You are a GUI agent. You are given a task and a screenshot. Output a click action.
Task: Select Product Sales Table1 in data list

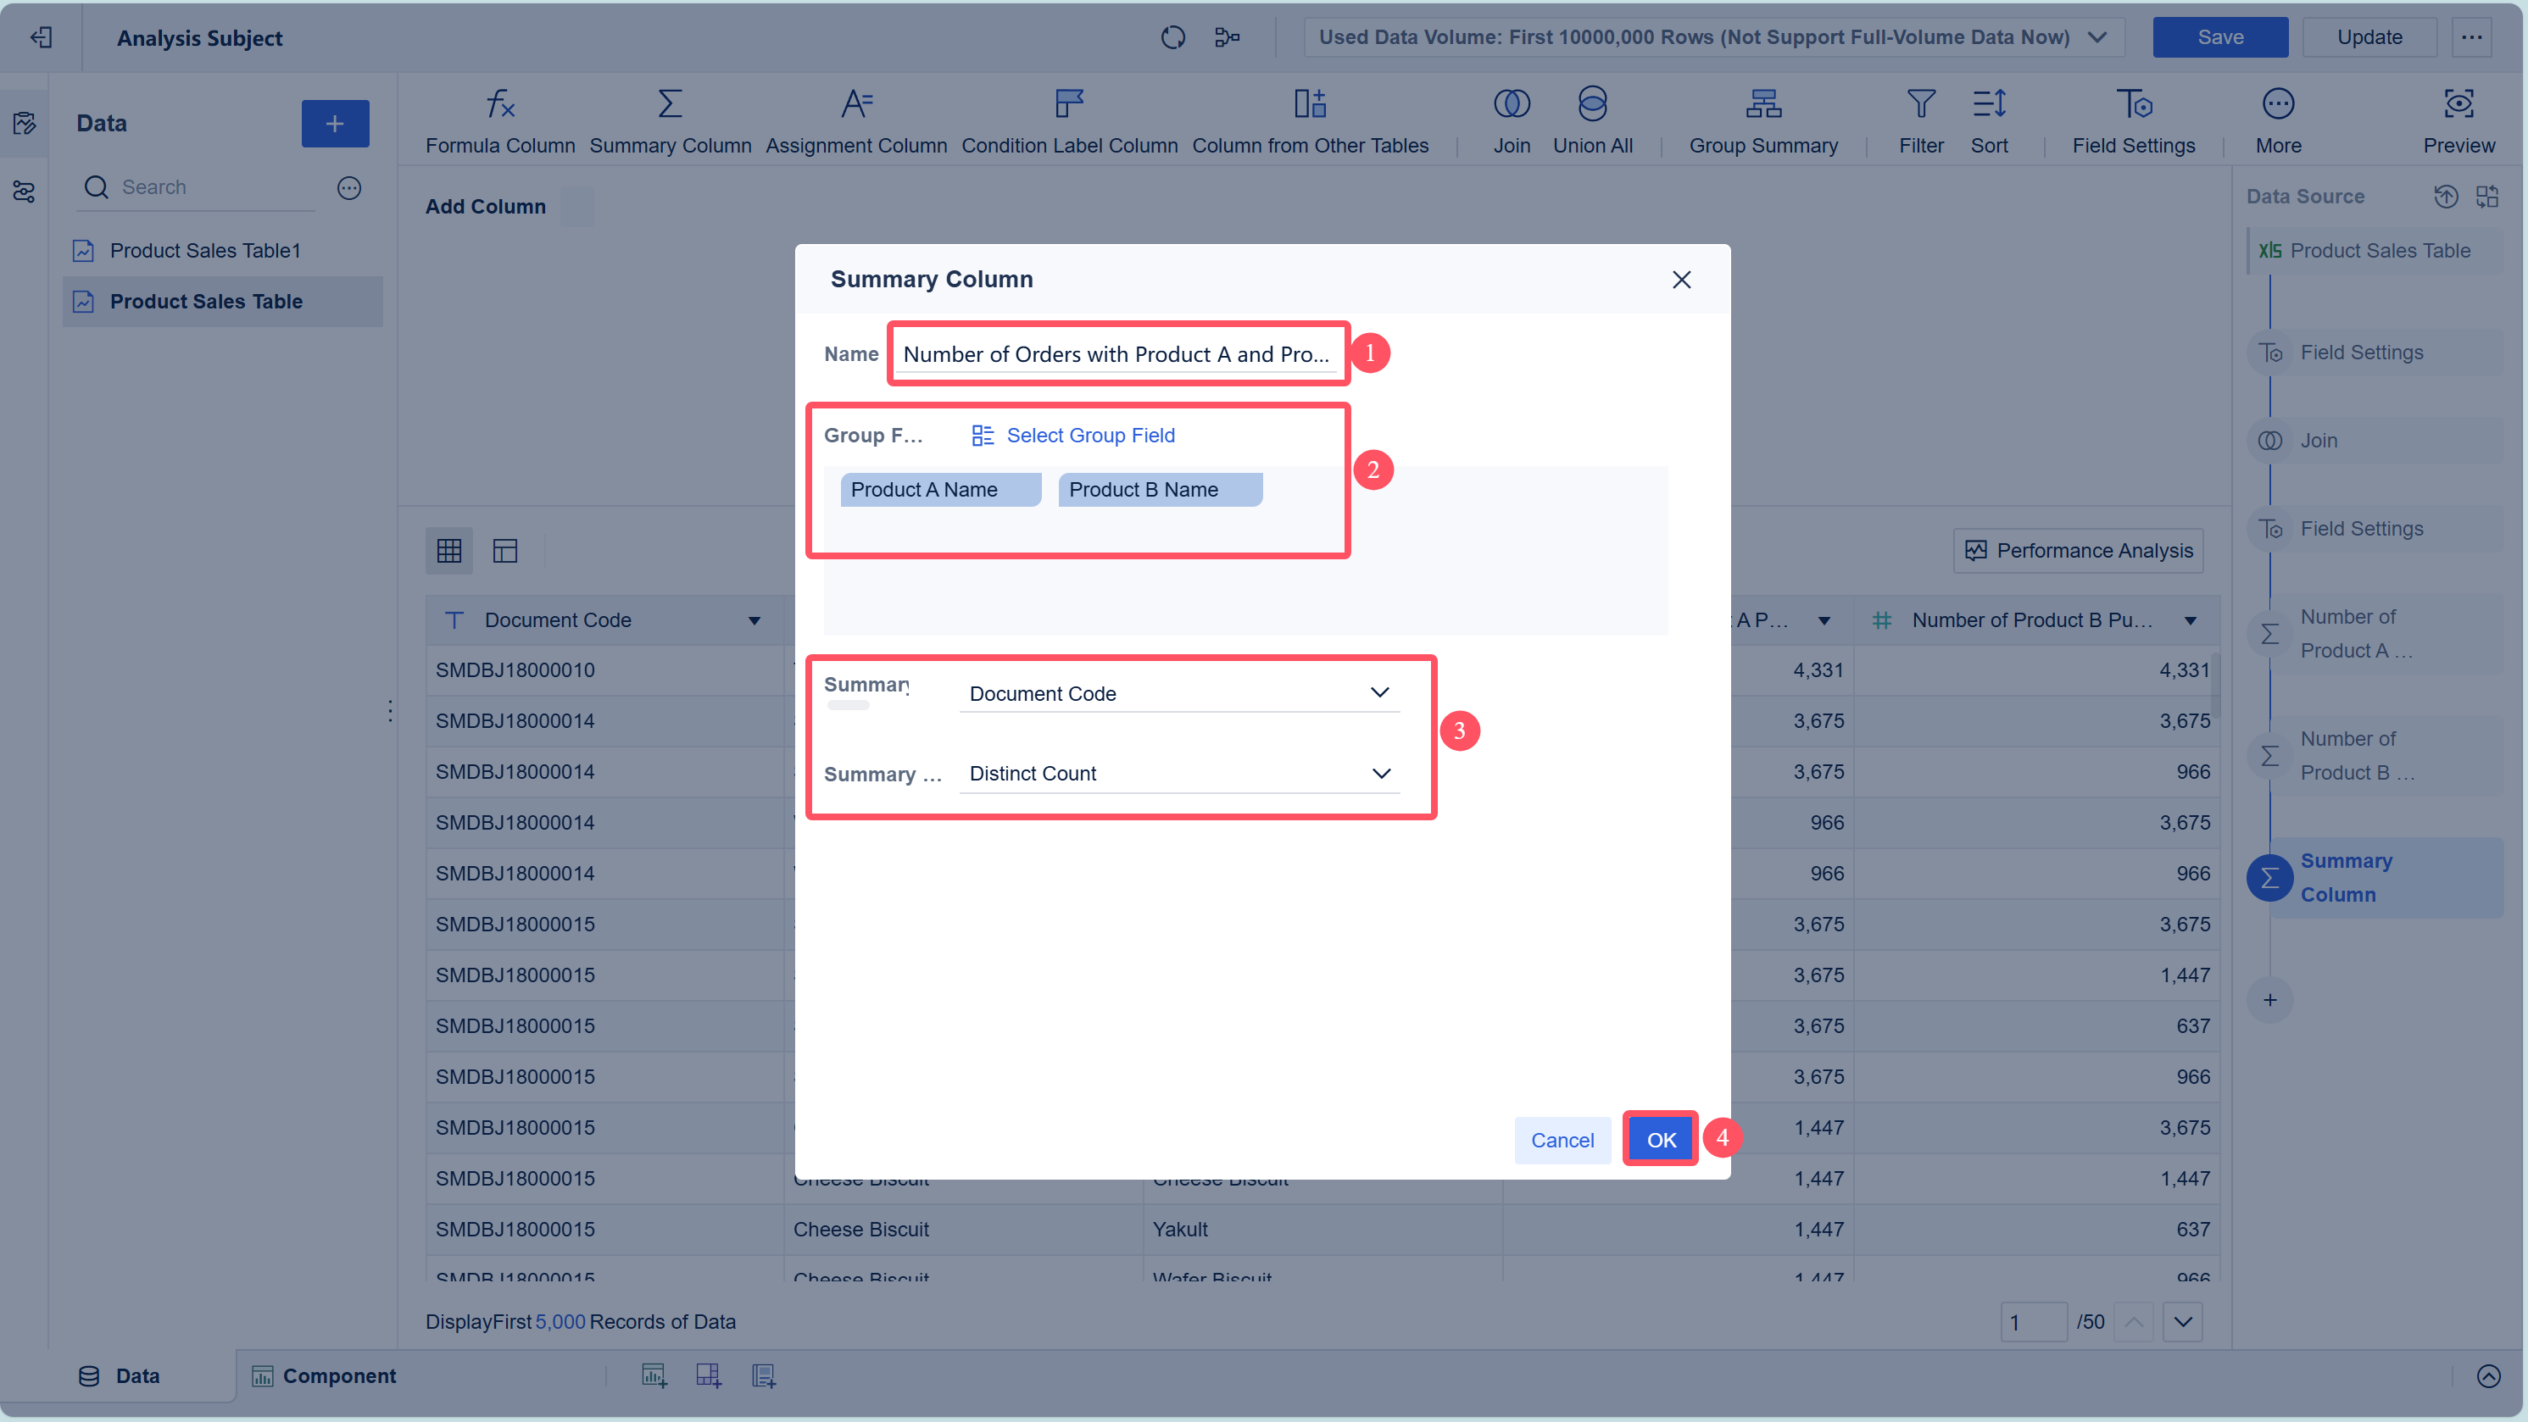(x=204, y=251)
